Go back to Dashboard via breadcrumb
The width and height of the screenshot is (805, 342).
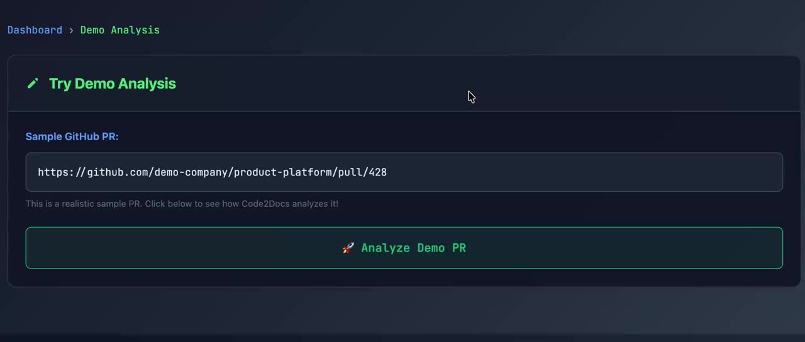coord(35,30)
